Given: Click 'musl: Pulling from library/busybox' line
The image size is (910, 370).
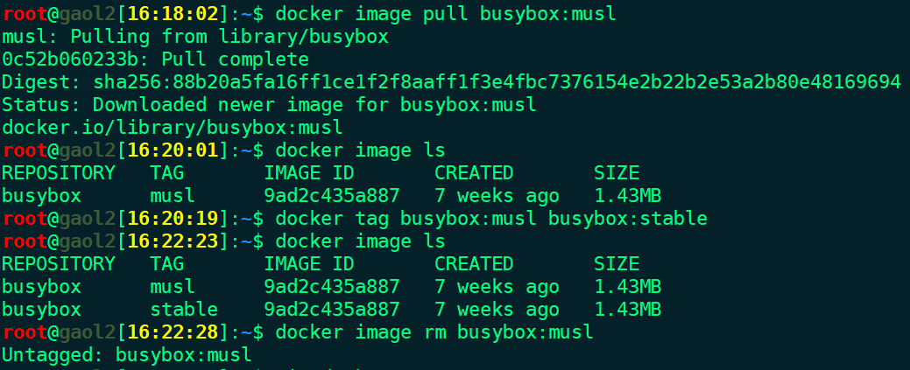Looking at the screenshot, I should (195, 37).
